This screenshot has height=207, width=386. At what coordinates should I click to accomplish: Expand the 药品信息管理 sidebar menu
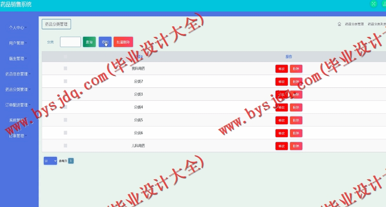18,74
